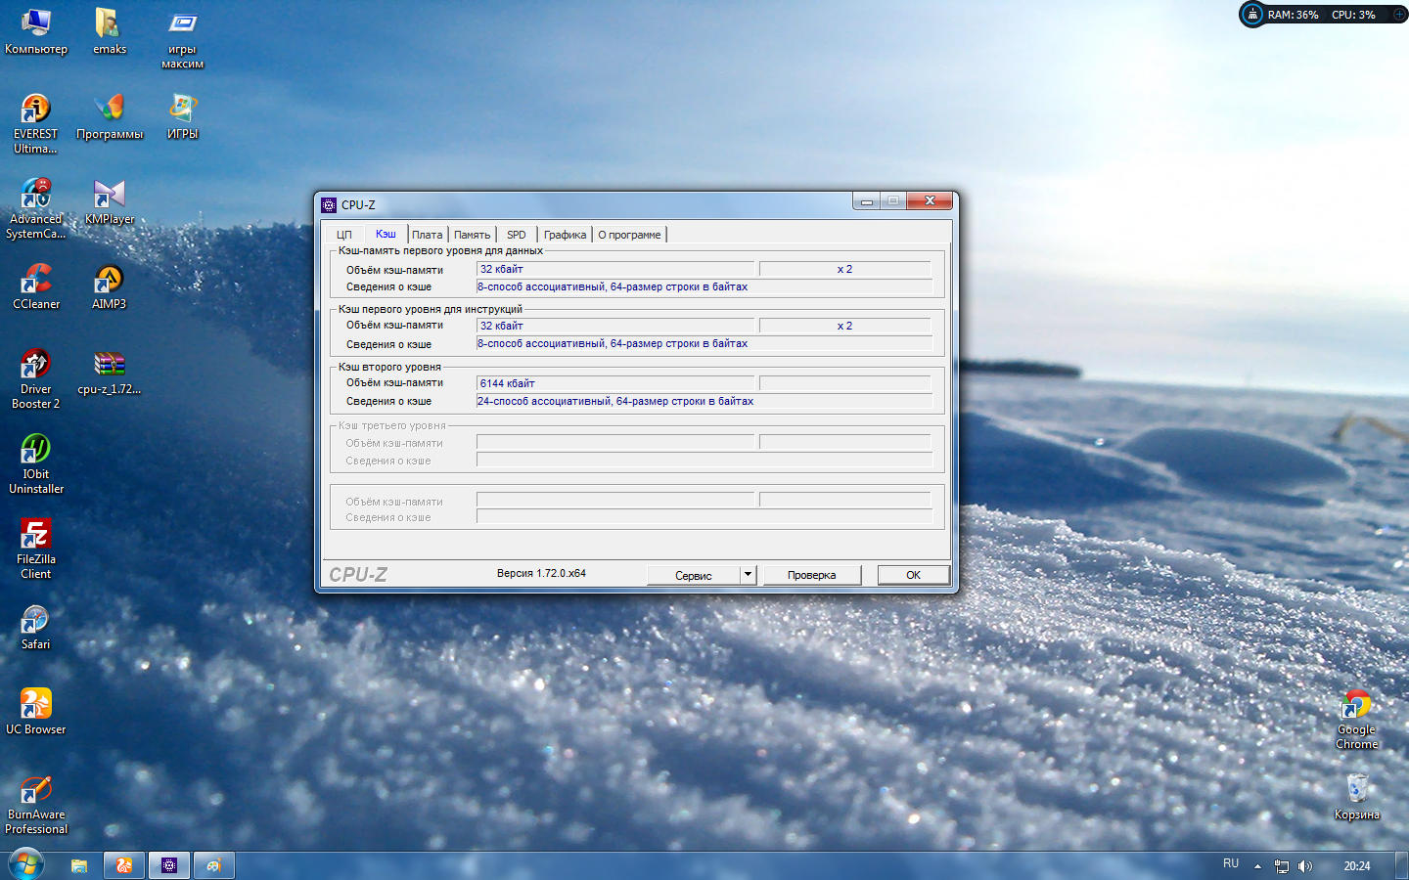Select the Driver Booster 2 icon
Viewport: 1409px width, 880px height.
click(x=36, y=365)
